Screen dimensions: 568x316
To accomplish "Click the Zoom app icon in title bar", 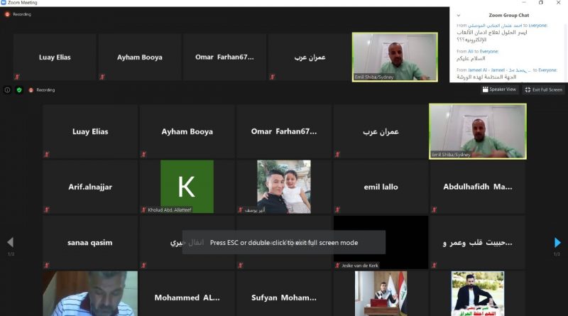I will pyautogui.click(x=4, y=3).
